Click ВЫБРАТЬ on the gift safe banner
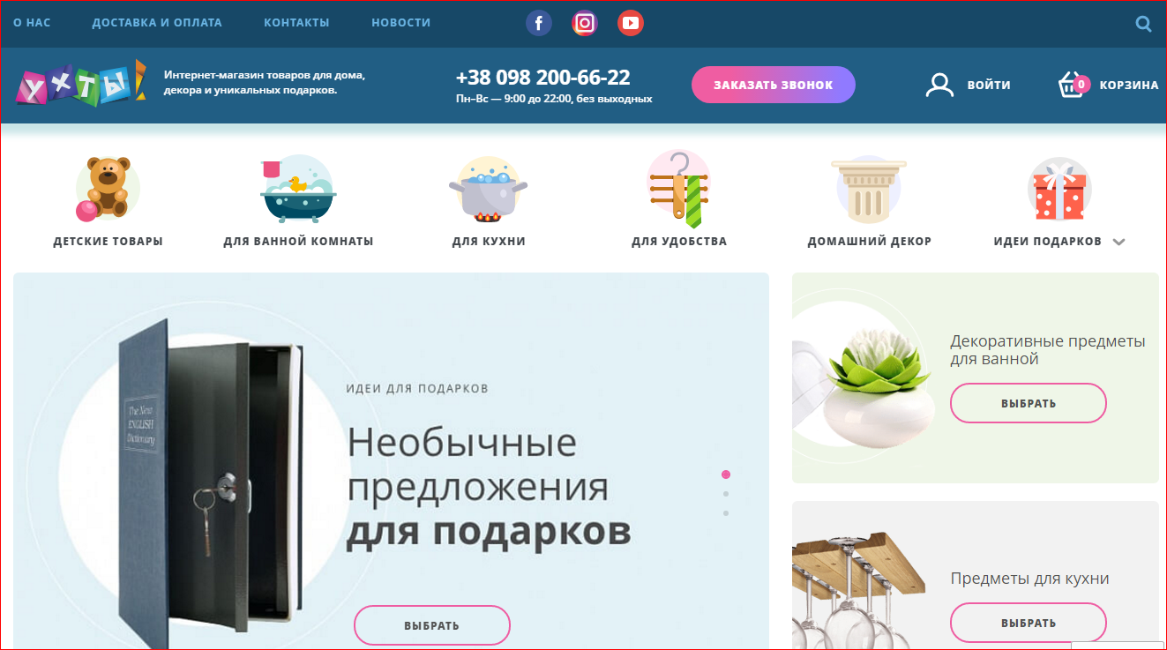The image size is (1167, 650). 431,624
